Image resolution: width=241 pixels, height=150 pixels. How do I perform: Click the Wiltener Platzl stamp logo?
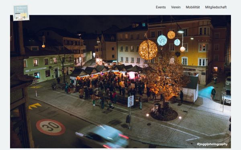(21, 13)
